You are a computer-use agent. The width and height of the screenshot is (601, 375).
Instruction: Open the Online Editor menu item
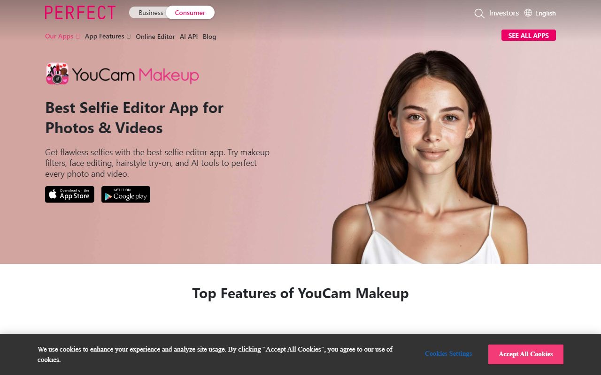point(155,37)
